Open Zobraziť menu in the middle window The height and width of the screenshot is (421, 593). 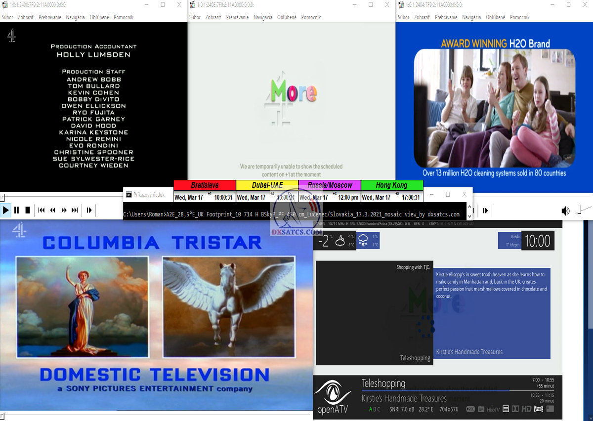[x=213, y=17]
